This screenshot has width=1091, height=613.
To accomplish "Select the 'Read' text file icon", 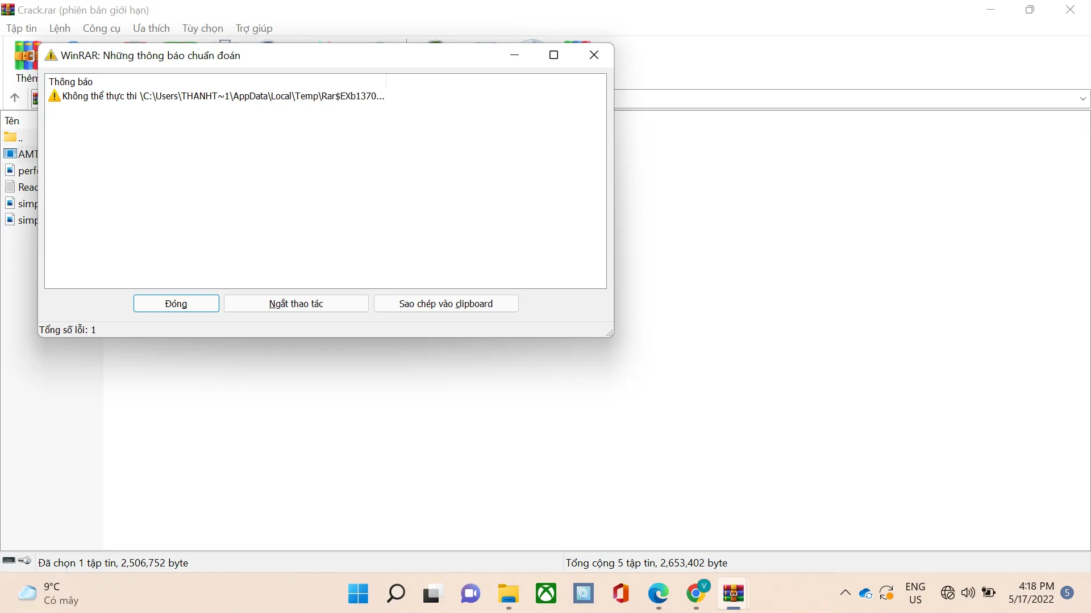I will [10, 187].
